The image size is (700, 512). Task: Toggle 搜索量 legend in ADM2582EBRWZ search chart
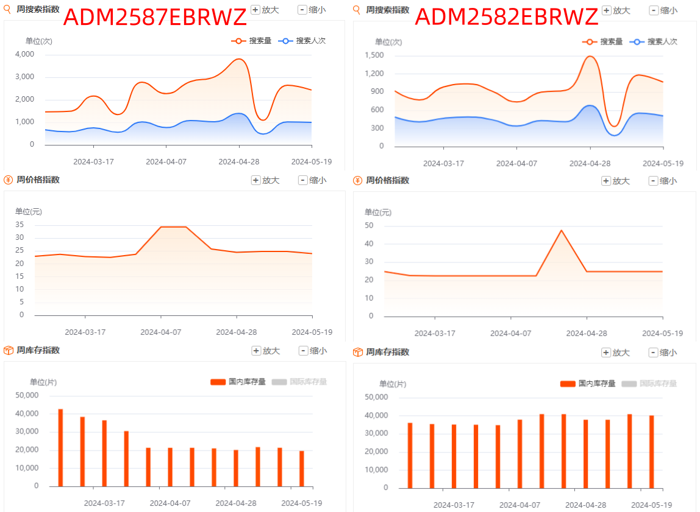(x=602, y=41)
